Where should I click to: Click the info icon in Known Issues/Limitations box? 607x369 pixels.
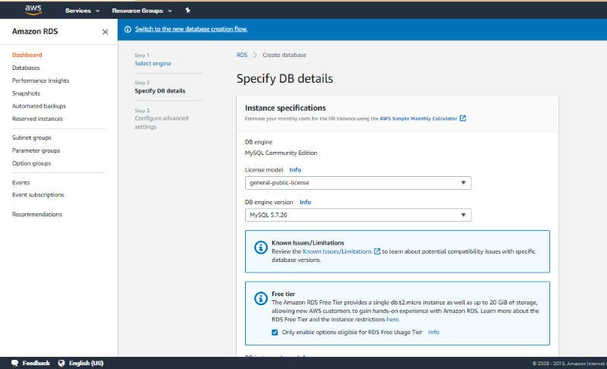[260, 247]
